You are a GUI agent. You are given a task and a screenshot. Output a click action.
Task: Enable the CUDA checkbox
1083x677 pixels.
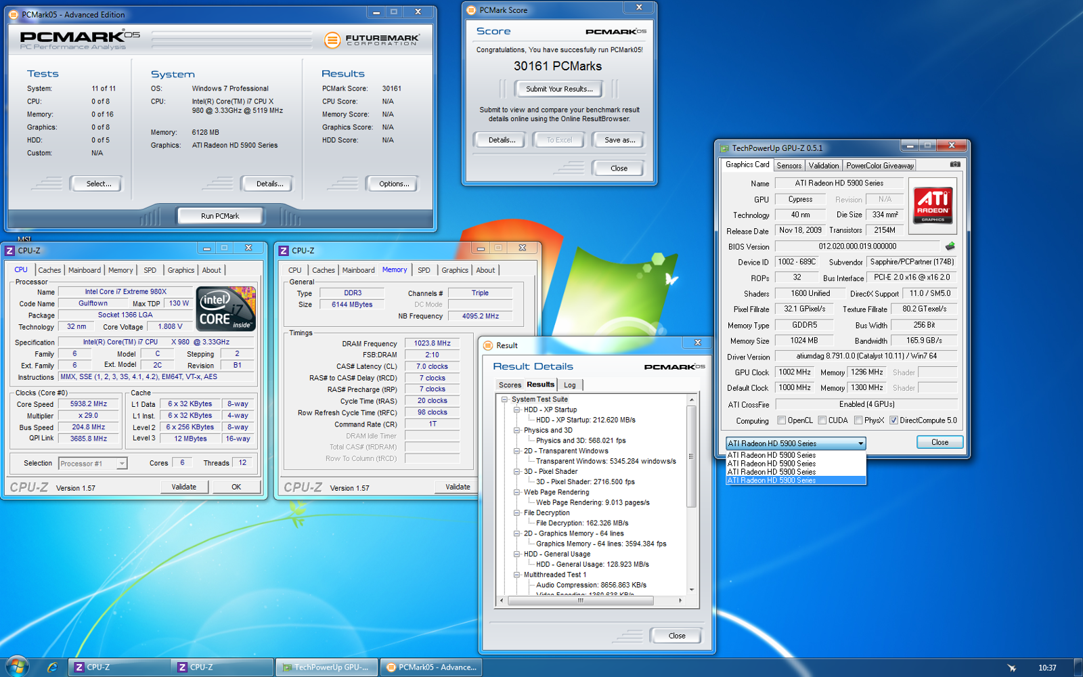pos(822,420)
